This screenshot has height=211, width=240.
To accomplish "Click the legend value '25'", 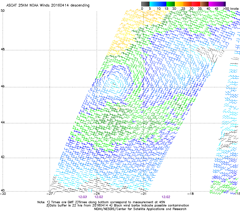I will click(x=183, y=9).
